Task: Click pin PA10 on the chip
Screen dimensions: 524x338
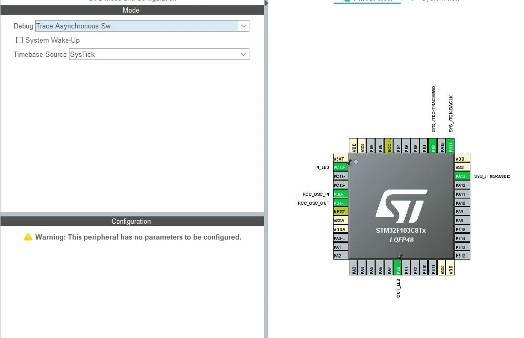Action: (462, 203)
